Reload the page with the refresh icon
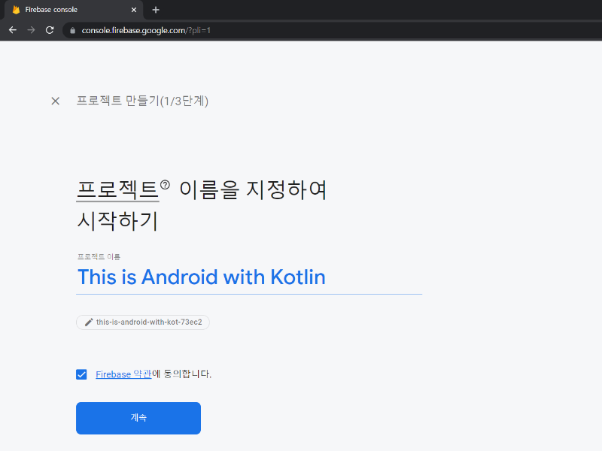This screenshot has width=602, height=451. pyautogui.click(x=50, y=30)
